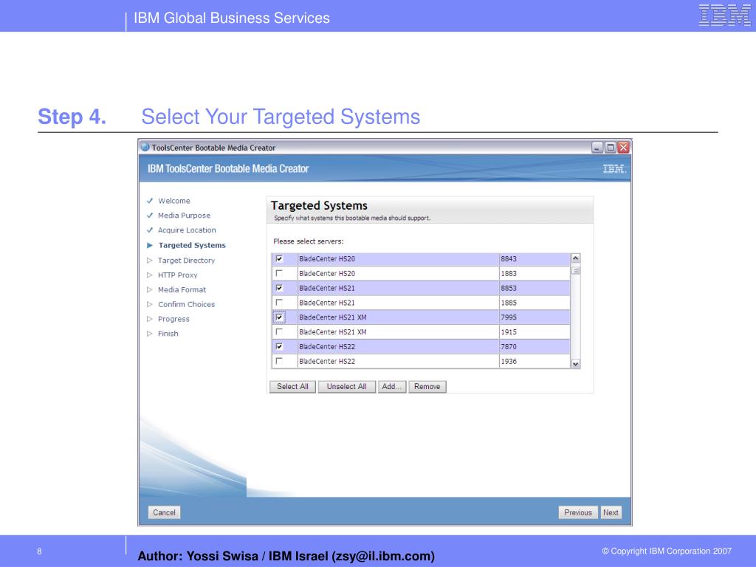
Task: Click the IBM logo in wizard banner
Action: (614, 169)
